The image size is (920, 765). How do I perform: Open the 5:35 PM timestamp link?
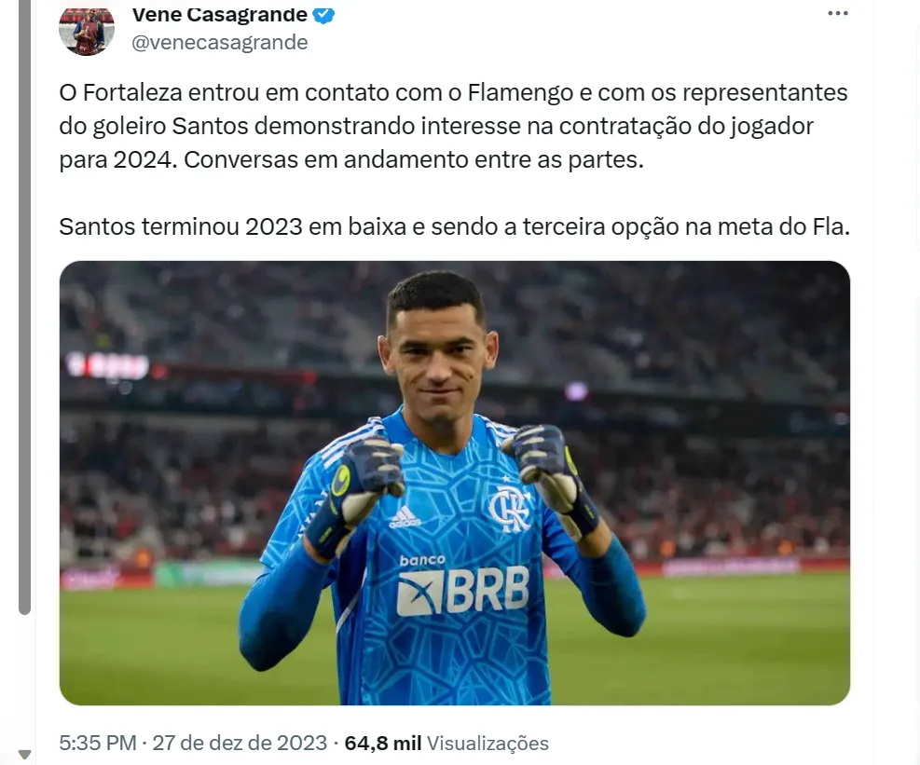(97, 743)
